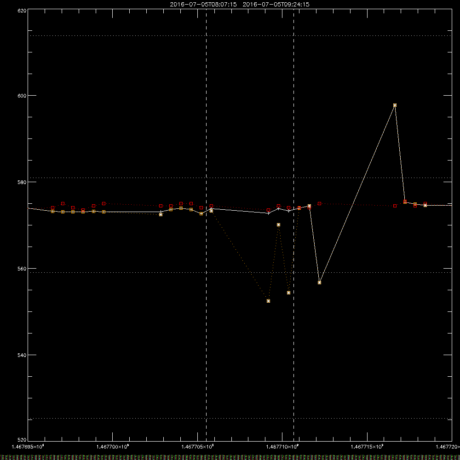Select the orange dotted point near 554
This screenshot has height=460, width=460.
(289, 293)
